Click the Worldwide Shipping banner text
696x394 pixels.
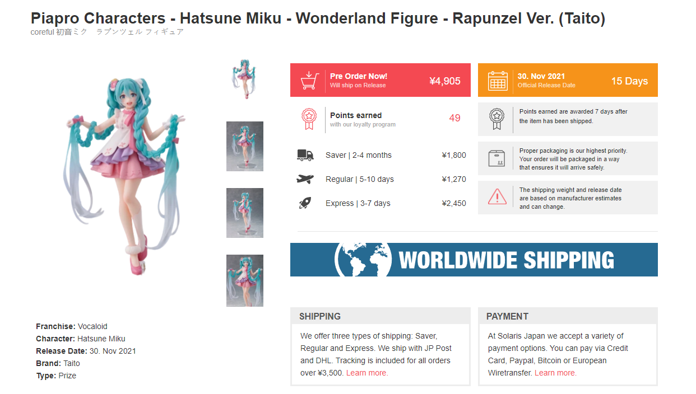coord(506,260)
